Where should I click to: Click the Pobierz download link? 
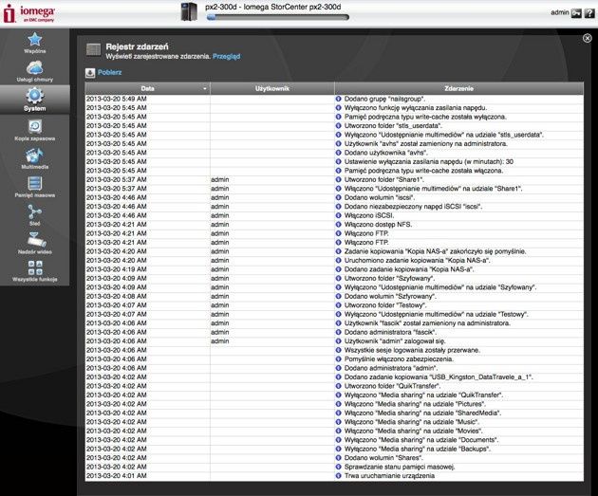(x=109, y=72)
